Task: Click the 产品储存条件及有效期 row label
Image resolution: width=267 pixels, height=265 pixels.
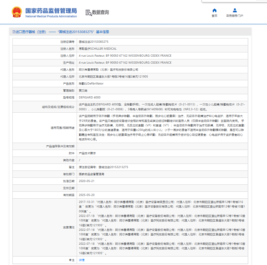Action: 60,146
